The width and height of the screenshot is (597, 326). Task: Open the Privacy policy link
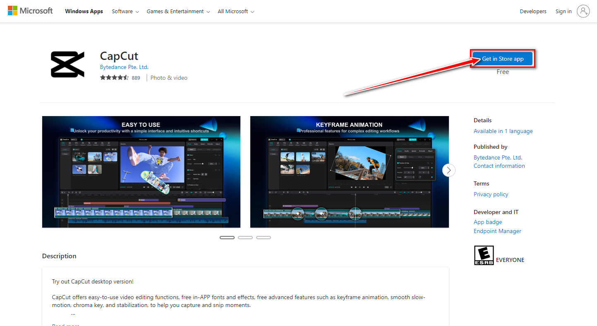[491, 194]
